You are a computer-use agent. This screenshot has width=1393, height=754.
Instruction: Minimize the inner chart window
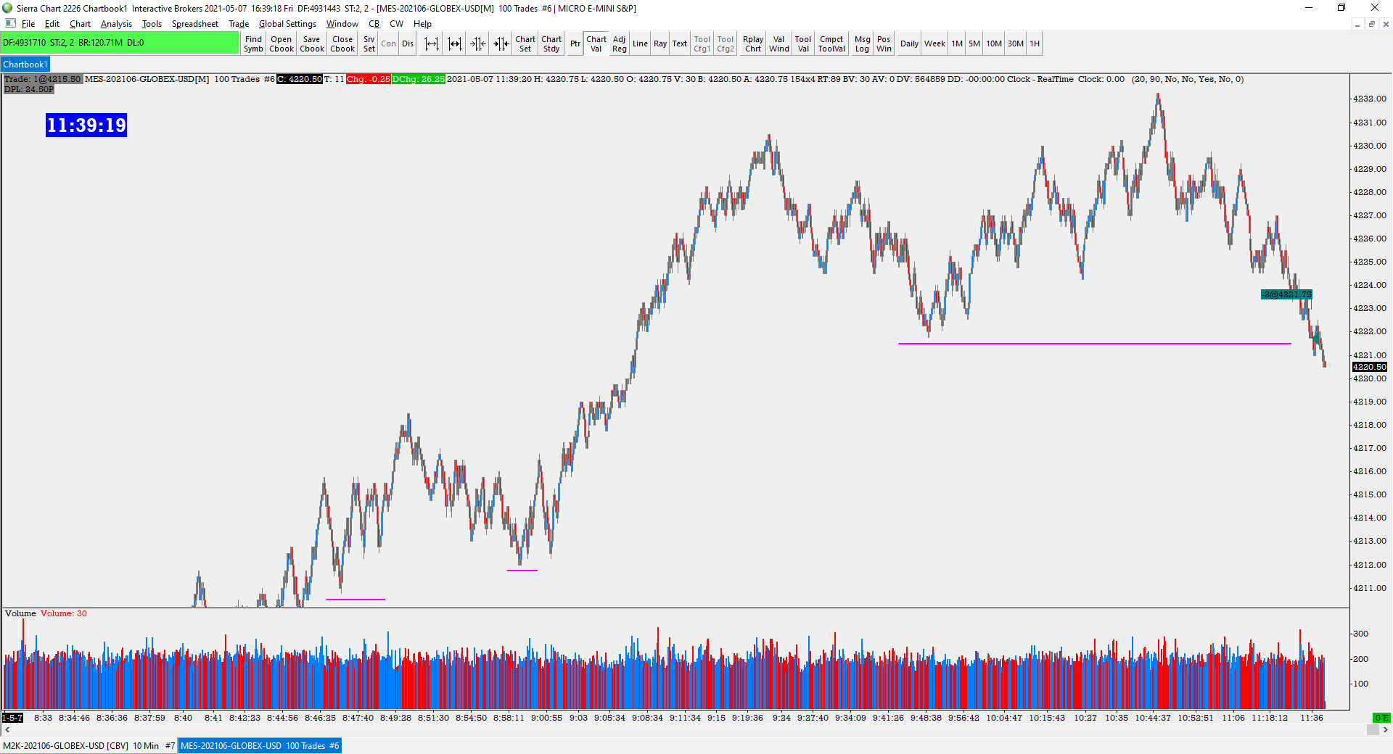[x=1357, y=24]
